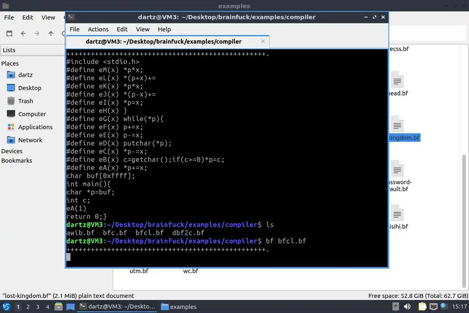The width and height of the screenshot is (469, 313).
Task: Open Actions menu in terminal
Action: 98,29
